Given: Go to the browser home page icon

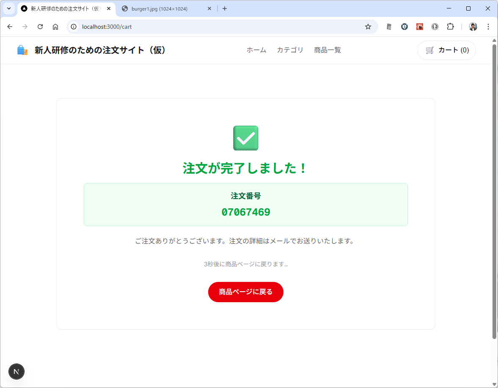Looking at the screenshot, I should (55, 27).
